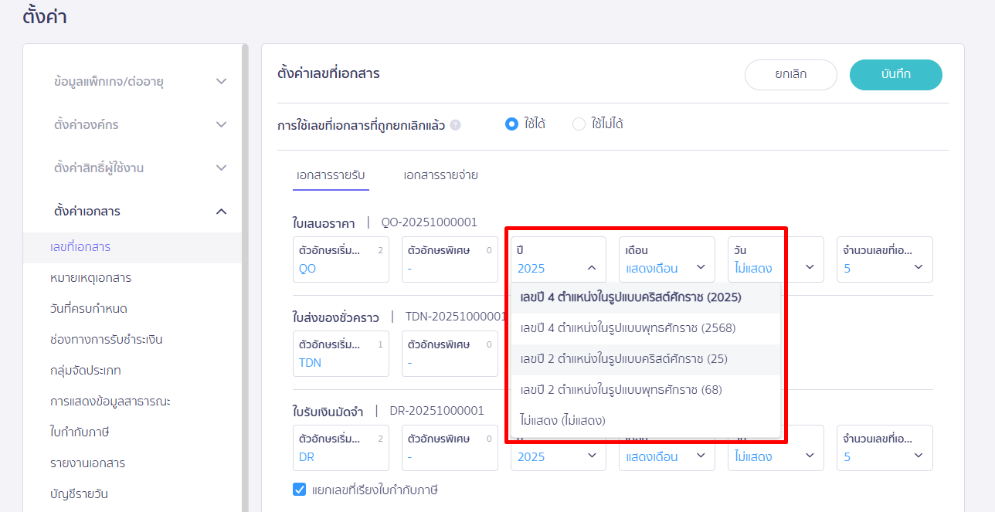Click the บันทึก save button
This screenshot has height=512, width=995.
point(895,74)
